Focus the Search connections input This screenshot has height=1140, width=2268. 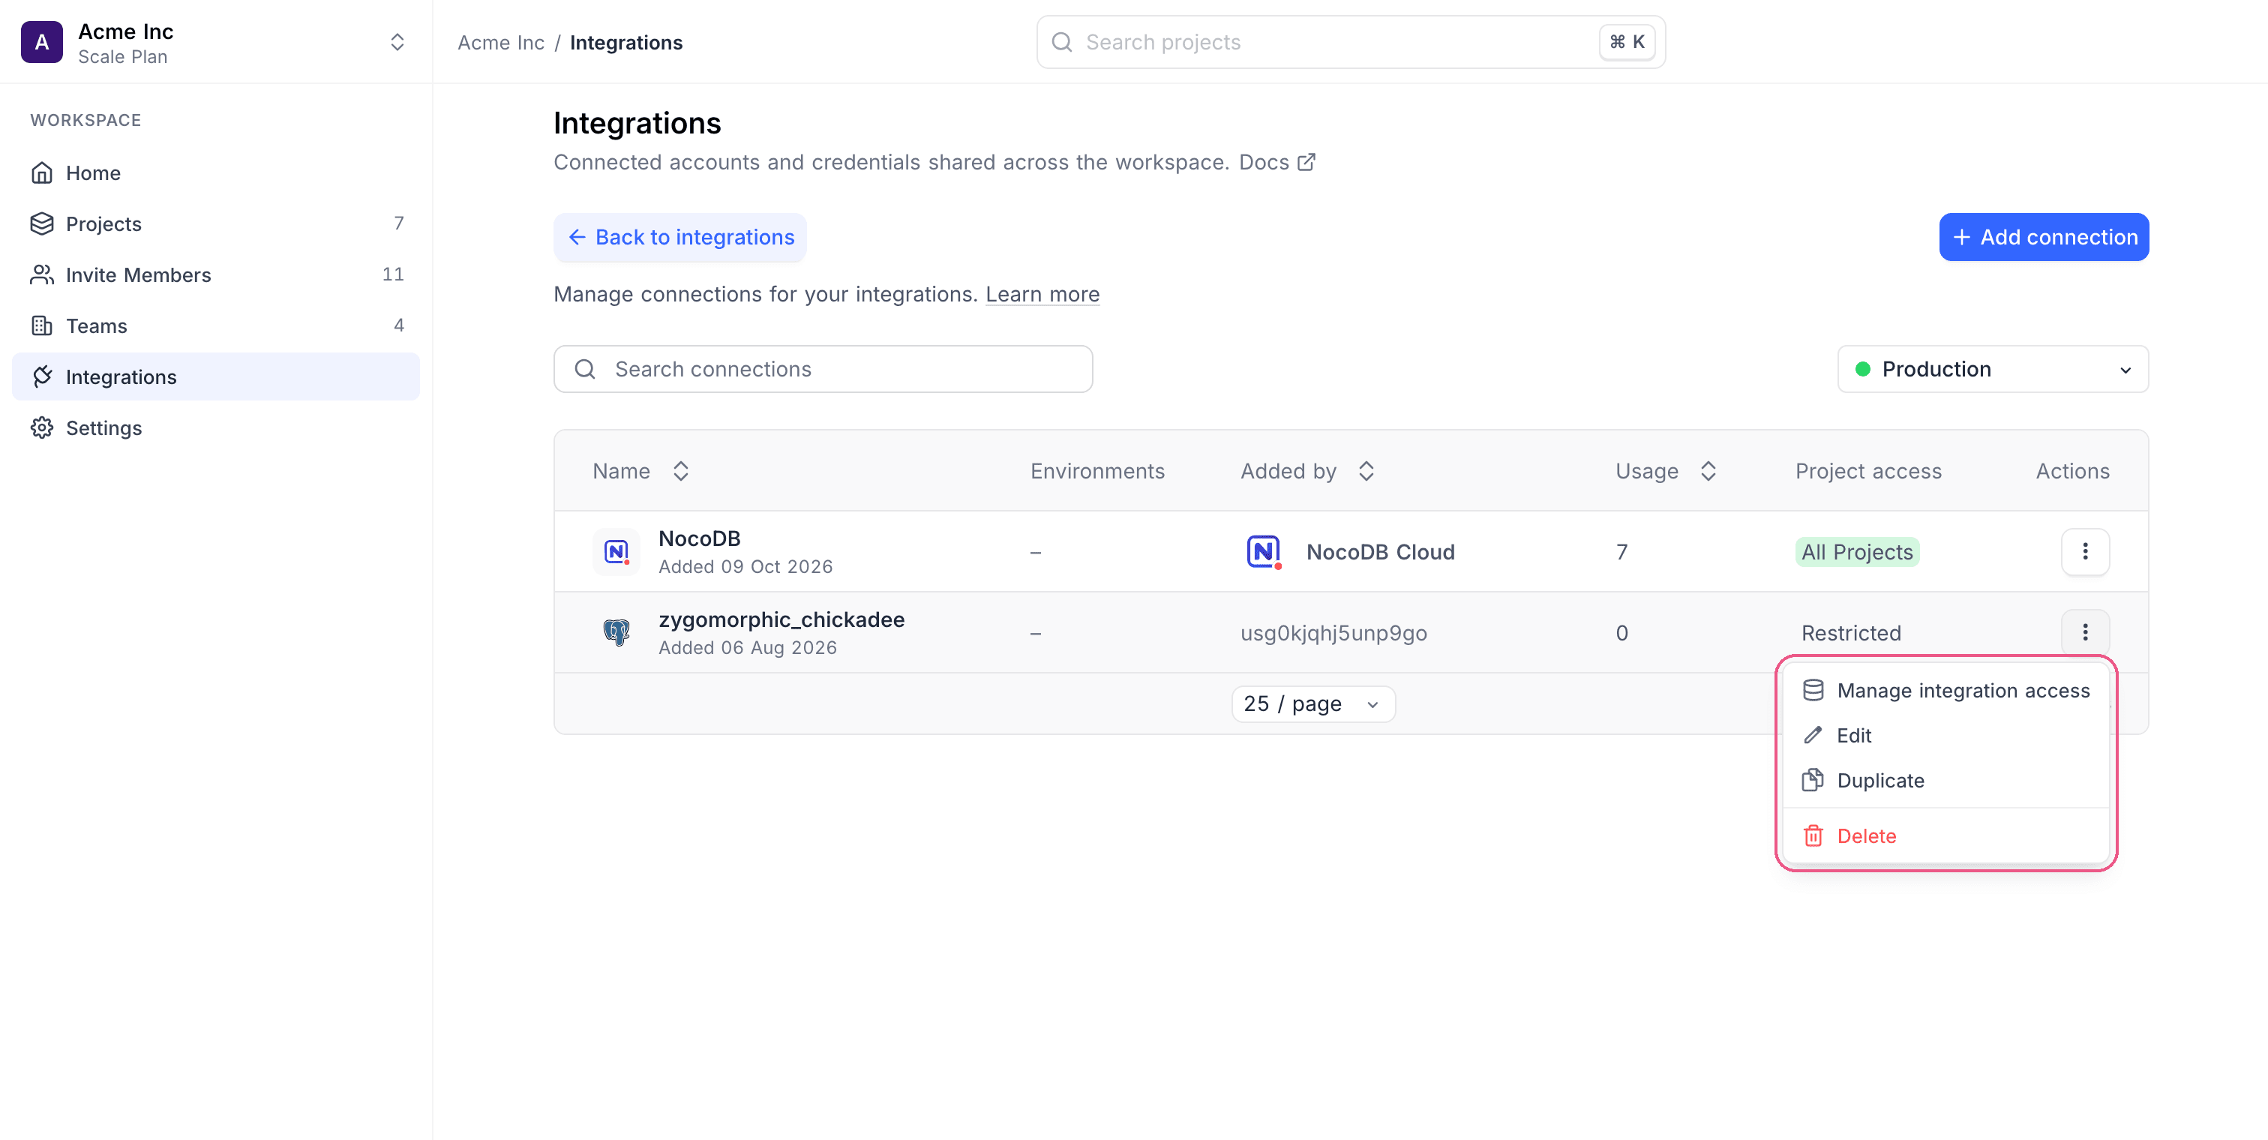pos(823,369)
